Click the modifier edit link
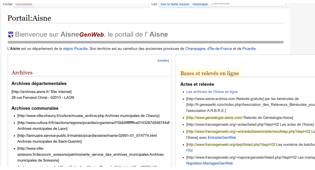Image resolution: width=315 pixels, height=170 pixels. click(x=163, y=61)
